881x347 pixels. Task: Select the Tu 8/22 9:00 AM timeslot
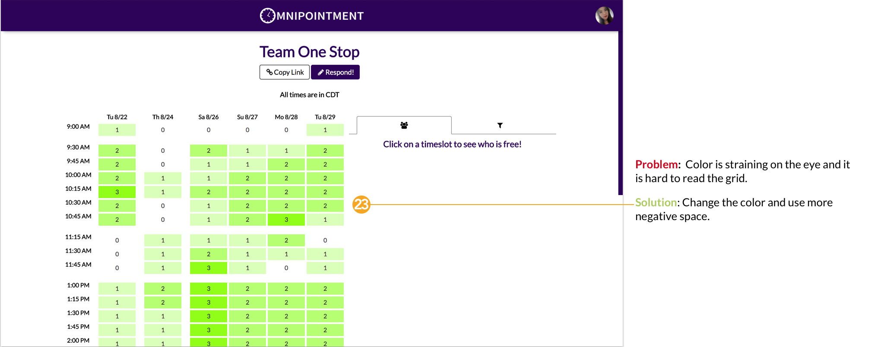coord(117,130)
